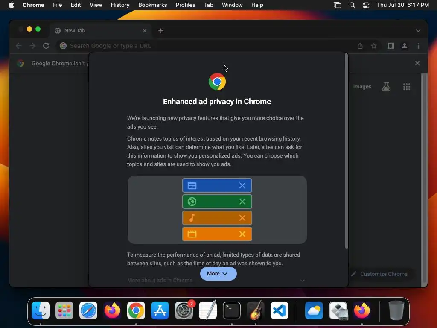The width and height of the screenshot is (437, 328).
Task: Click the Chrome logo in the dialog
Action: [x=217, y=82]
